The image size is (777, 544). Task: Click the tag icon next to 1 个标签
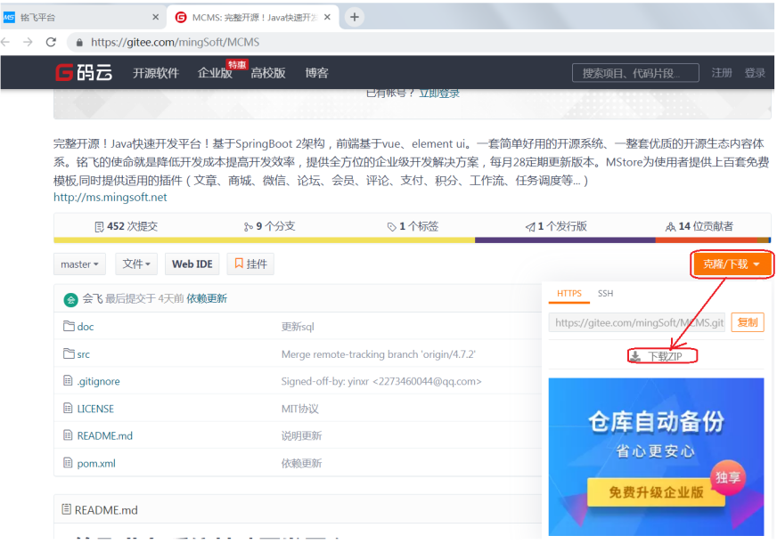pos(391,227)
